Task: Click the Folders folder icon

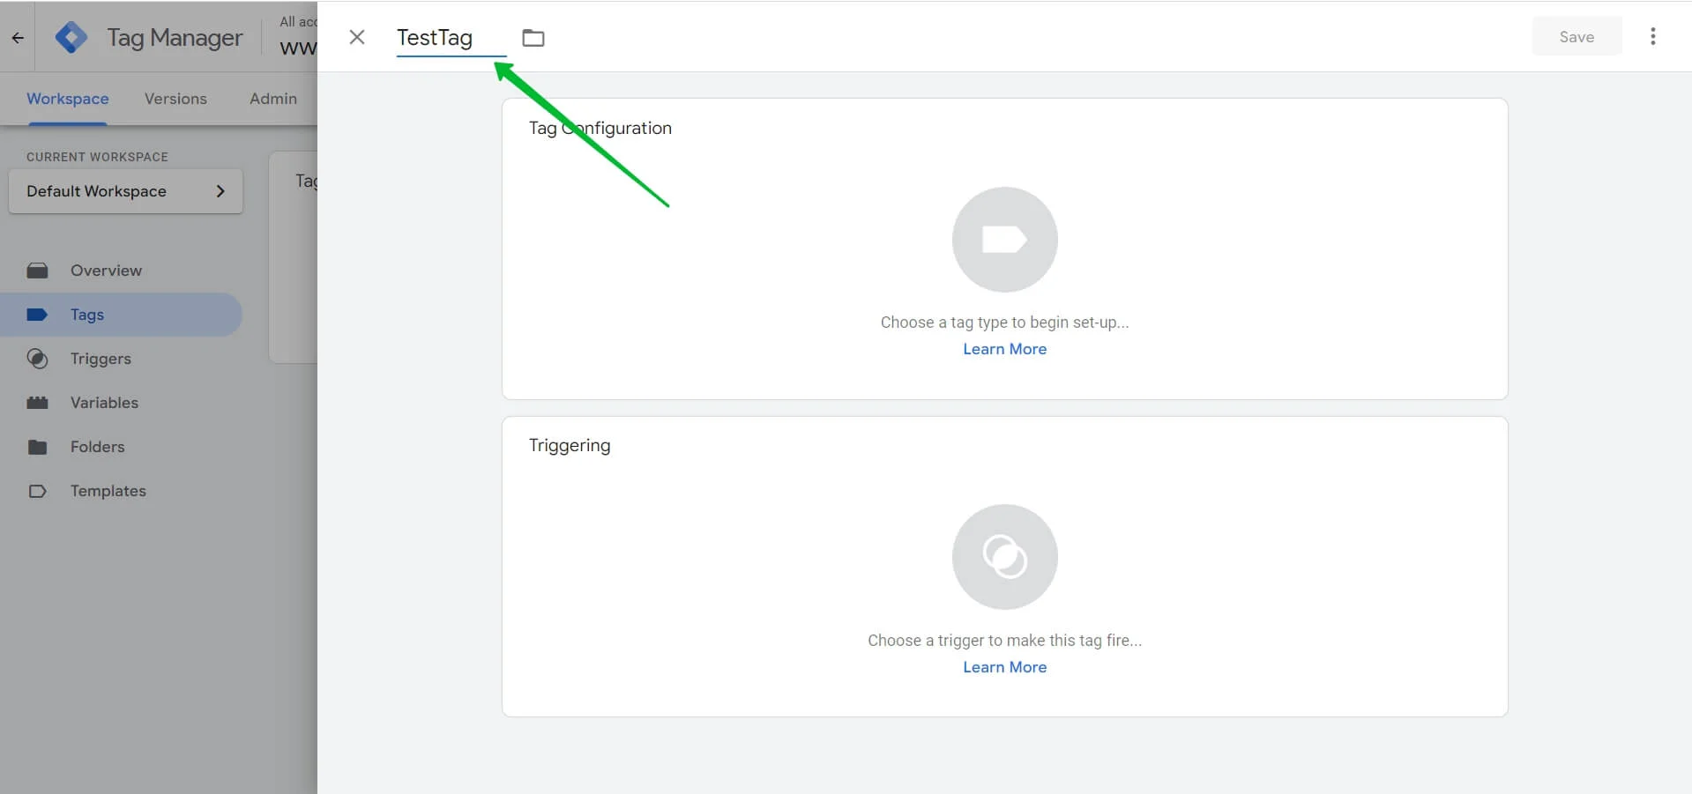Action: [x=37, y=447]
